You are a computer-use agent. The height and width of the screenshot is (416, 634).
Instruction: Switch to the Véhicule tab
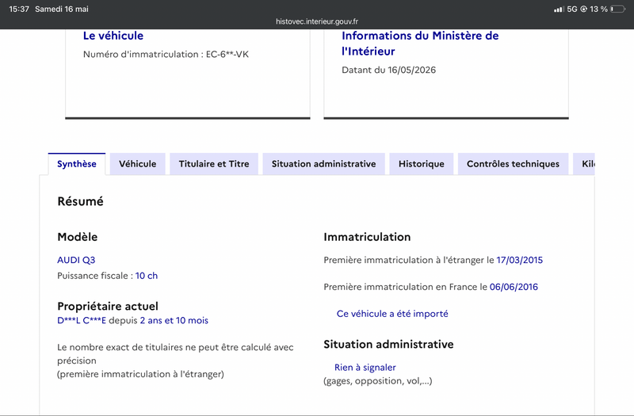(137, 164)
